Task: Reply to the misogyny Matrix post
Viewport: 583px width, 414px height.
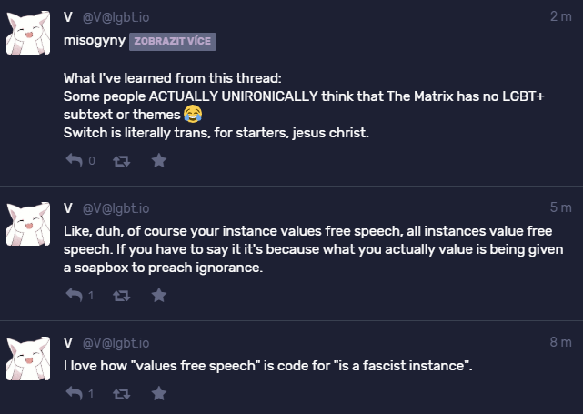Action: (x=75, y=160)
